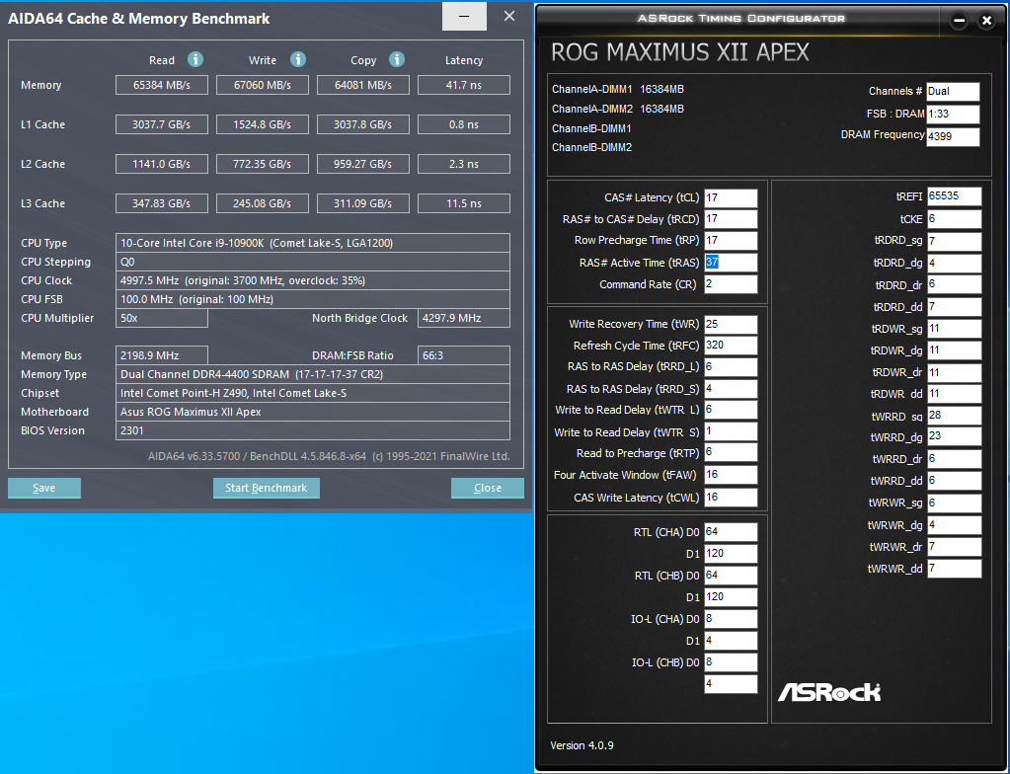Click the Memory Copy result 64081 MB/s

tap(362, 85)
